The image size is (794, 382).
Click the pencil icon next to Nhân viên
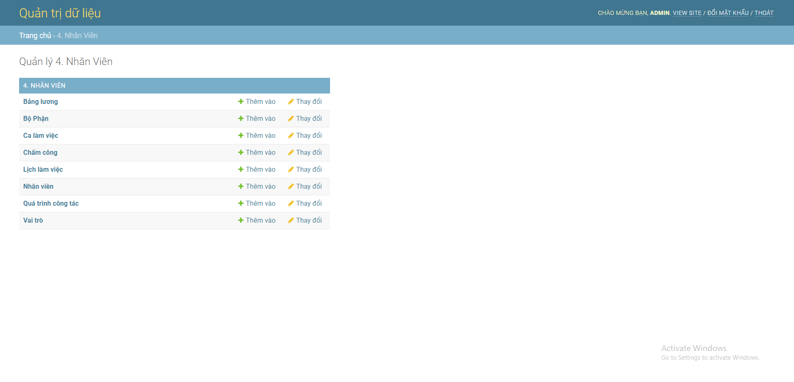290,186
